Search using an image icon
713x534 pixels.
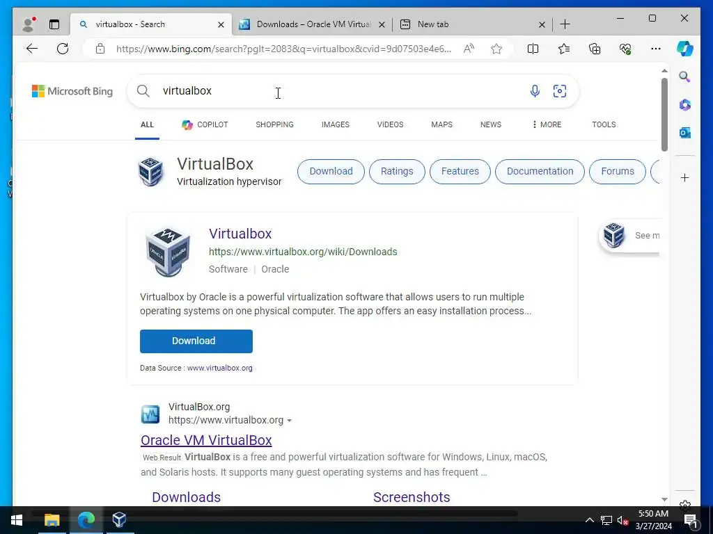[560, 91]
